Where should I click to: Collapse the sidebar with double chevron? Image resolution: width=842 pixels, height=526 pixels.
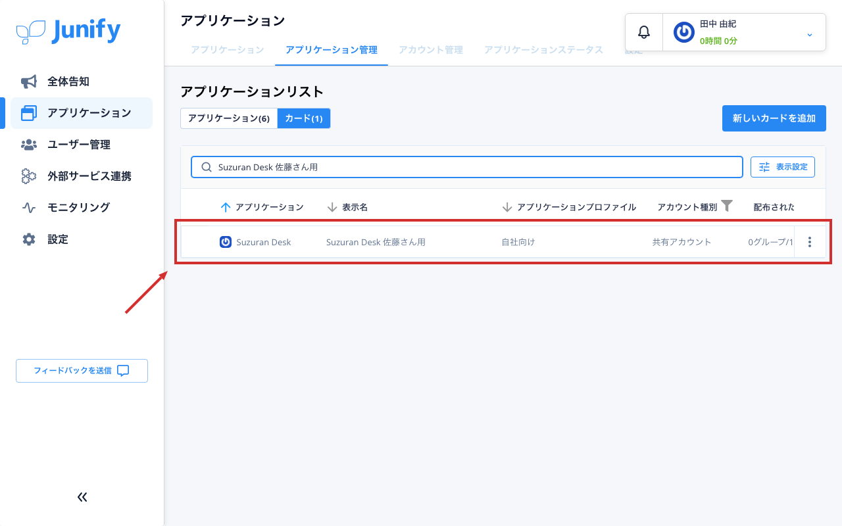82,497
